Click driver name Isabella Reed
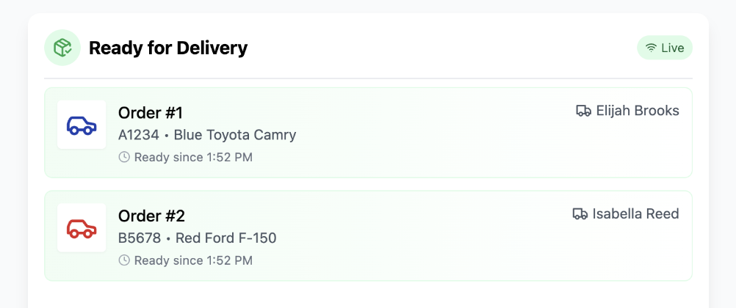Image resolution: width=736 pixels, height=308 pixels. [x=636, y=214]
